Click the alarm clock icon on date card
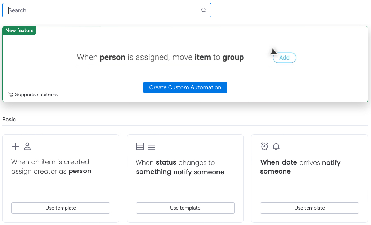371x225 pixels. 264,147
